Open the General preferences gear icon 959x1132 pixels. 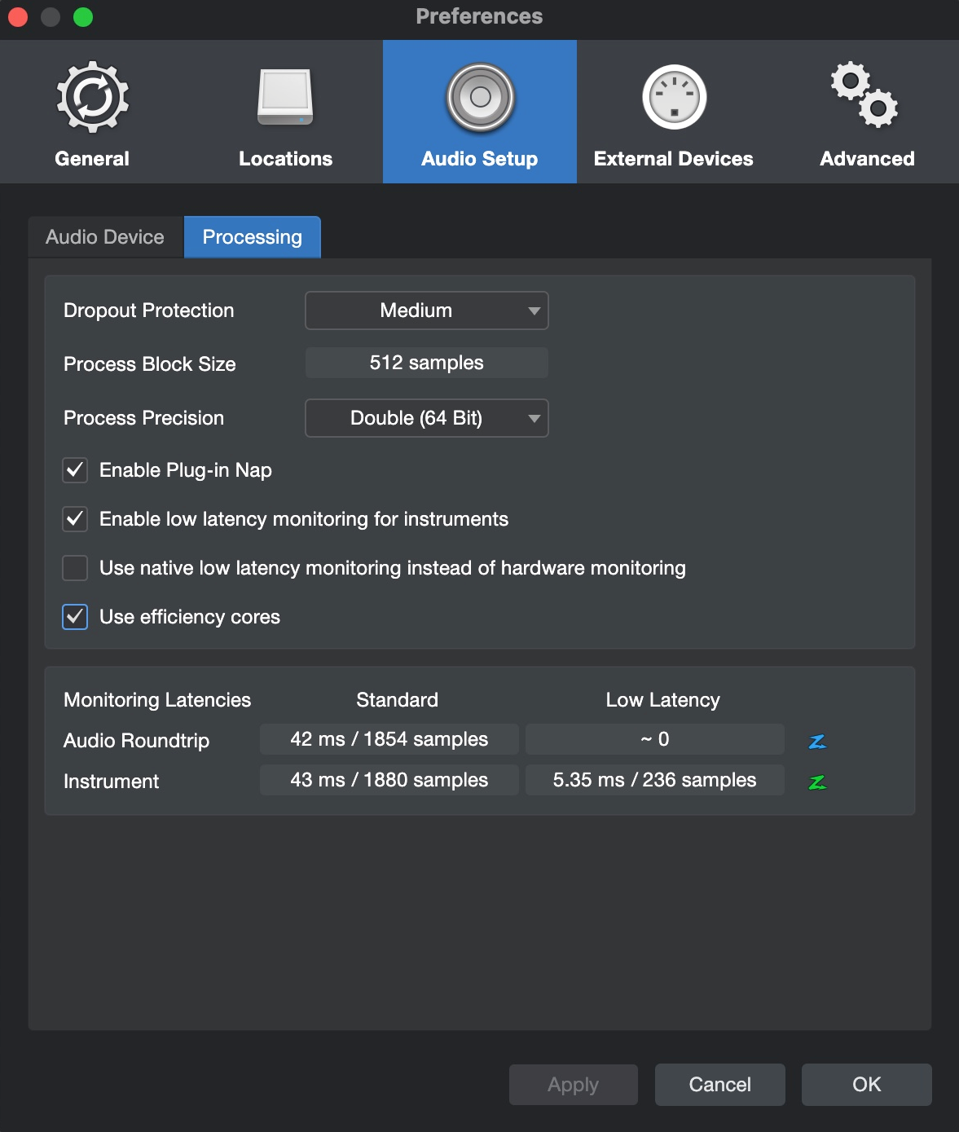coord(92,98)
